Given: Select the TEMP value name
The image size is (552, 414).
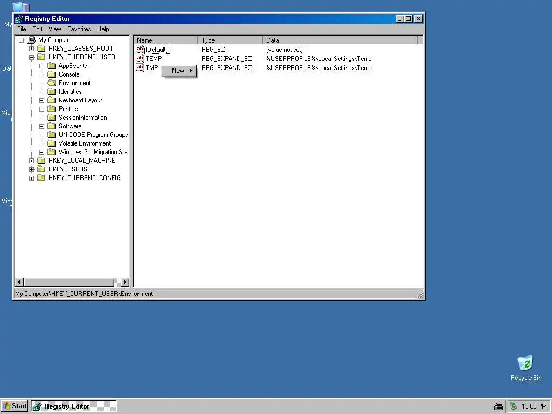Looking at the screenshot, I should click(154, 58).
